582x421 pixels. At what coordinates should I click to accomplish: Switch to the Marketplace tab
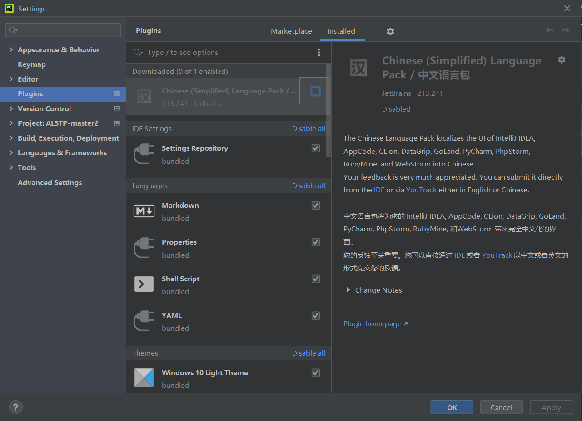pyautogui.click(x=291, y=31)
